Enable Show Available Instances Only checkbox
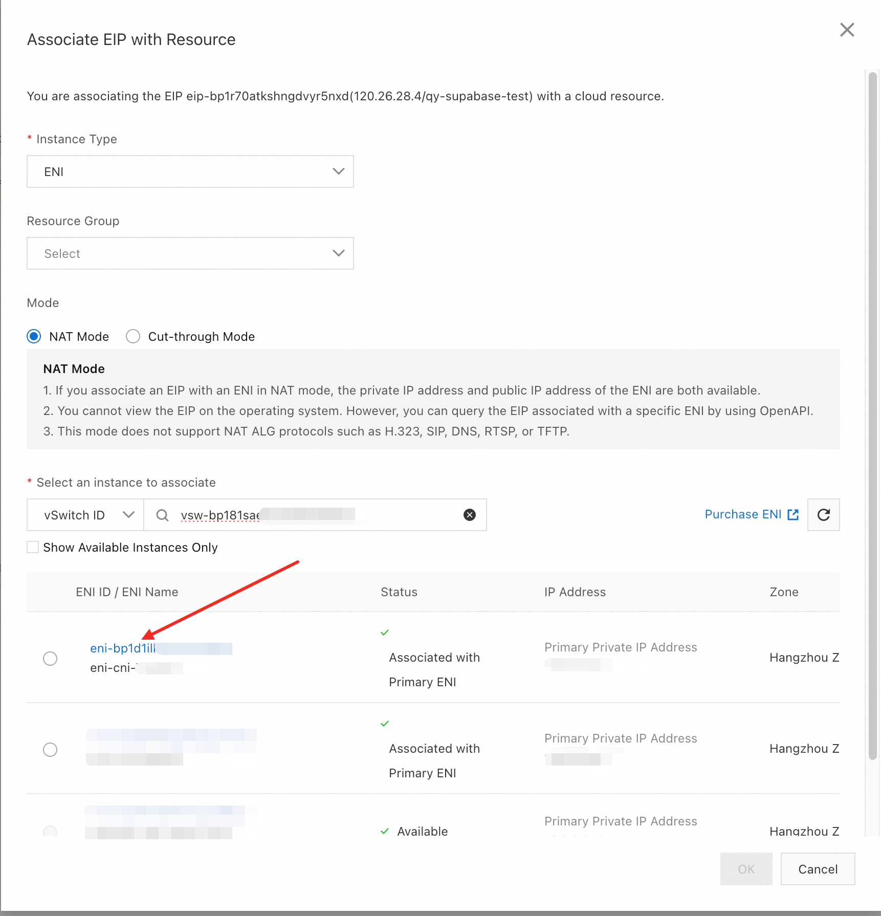The height and width of the screenshot is (916, 881). click(33, 547)
